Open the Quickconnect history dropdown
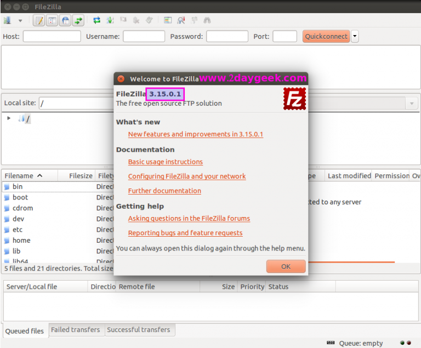 pos(355,36)
